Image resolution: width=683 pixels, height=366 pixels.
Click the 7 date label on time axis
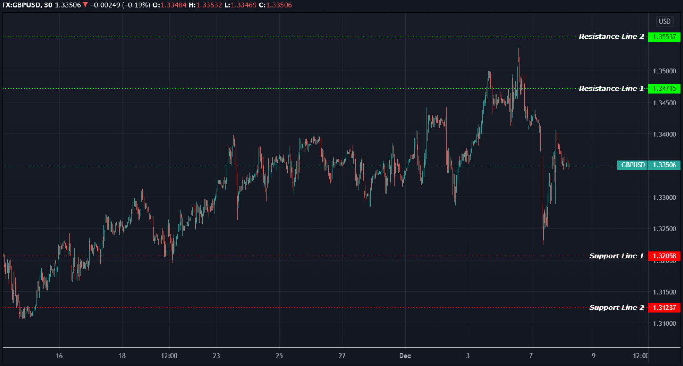tap(531, 356)
